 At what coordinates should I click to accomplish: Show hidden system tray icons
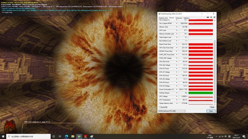(x=216, y=137)
